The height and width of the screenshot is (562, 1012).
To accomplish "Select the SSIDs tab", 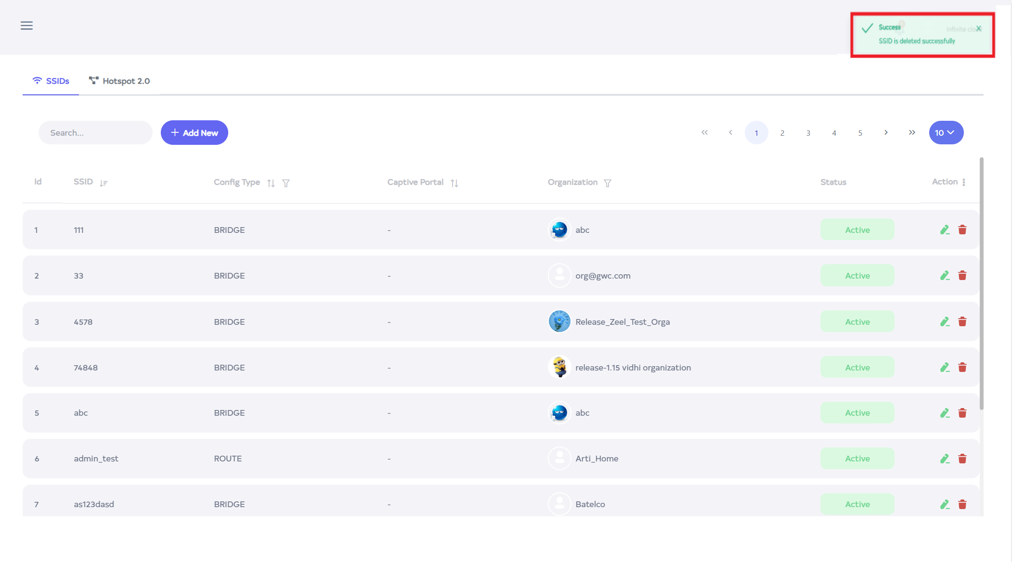I will click(x=51, y=81).
